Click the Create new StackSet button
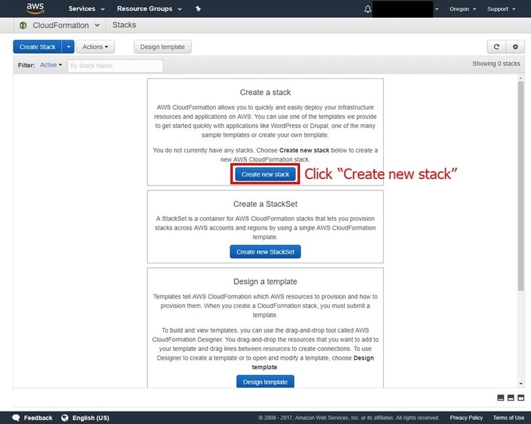The width and height of the screenshot is (531, 424). 265,251
